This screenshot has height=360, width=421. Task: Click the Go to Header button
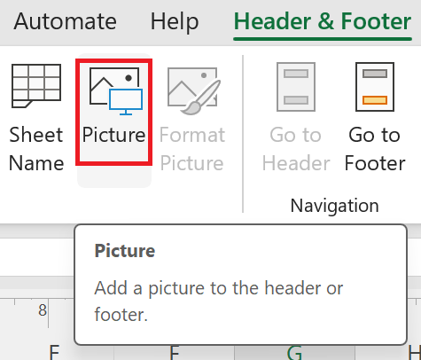pyautogui.click(x=296, y=117)
